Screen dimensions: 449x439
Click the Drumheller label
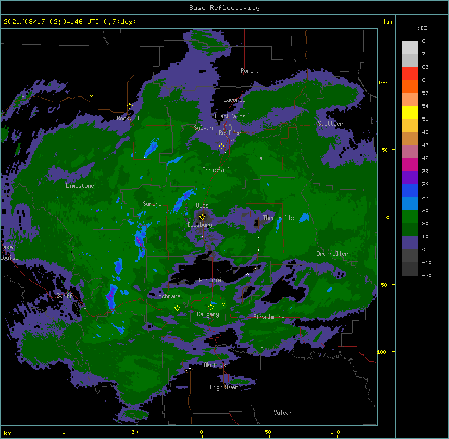tap(332, 254)
